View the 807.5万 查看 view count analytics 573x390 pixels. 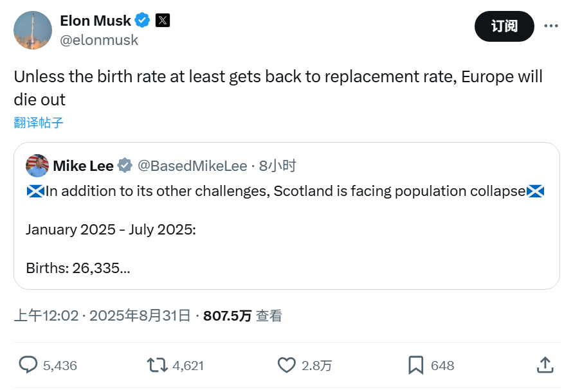click(x=242, y=315)
